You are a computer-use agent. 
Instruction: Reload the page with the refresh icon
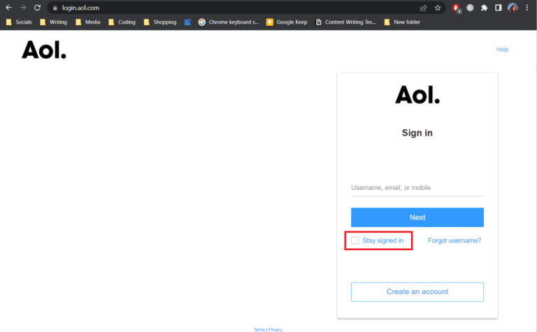pyautogui.click(x=37, y=8)
